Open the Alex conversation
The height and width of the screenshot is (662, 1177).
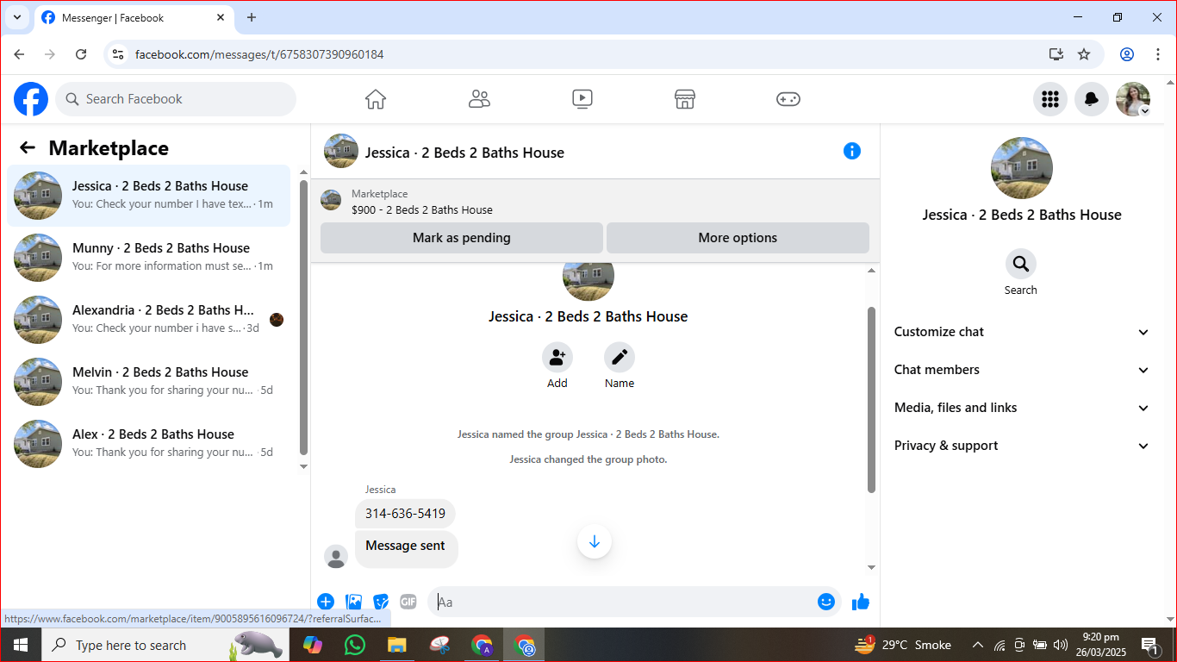(x=148, y=444)
